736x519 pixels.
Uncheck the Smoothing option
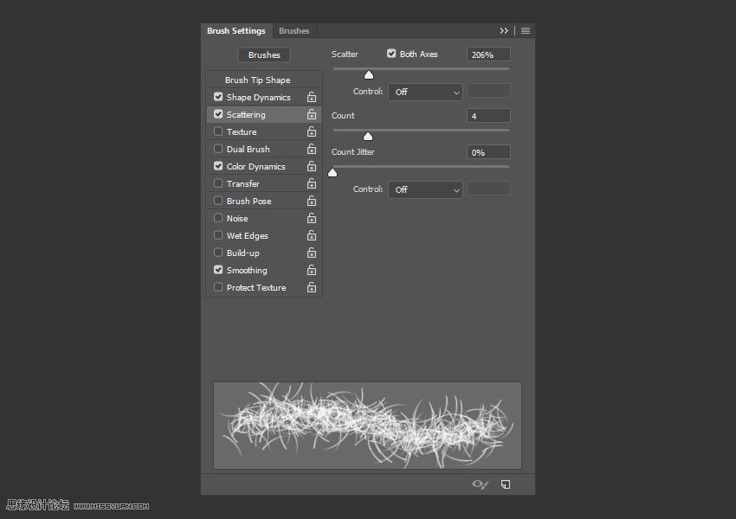click(x=218, y=270)
